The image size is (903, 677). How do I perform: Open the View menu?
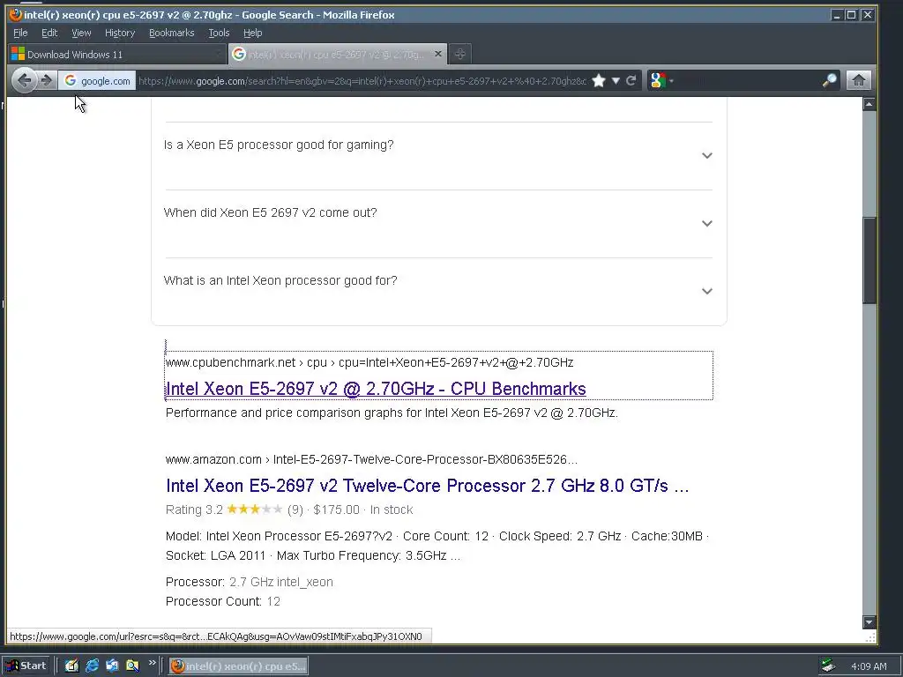[81, 33]
